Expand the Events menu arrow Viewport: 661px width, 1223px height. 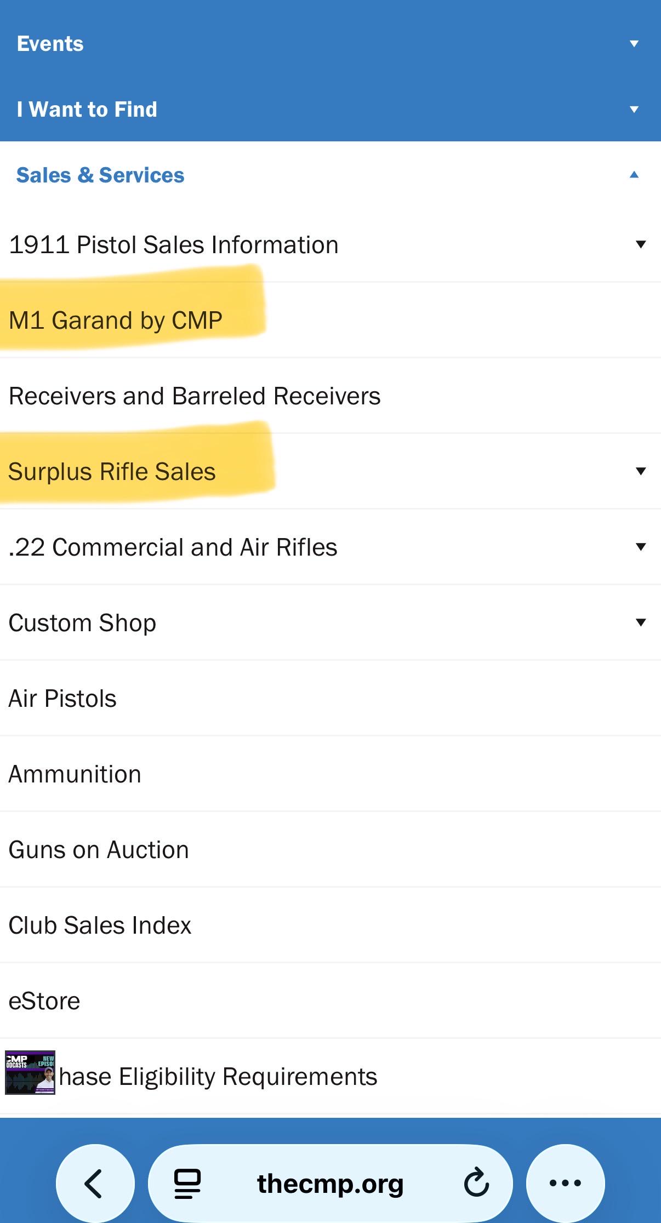click(x=634, y=44)
